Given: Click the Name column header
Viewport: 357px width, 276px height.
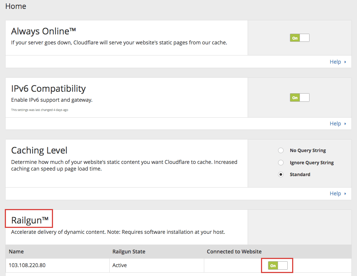Looking at the screenshot, I should point(16,252).
